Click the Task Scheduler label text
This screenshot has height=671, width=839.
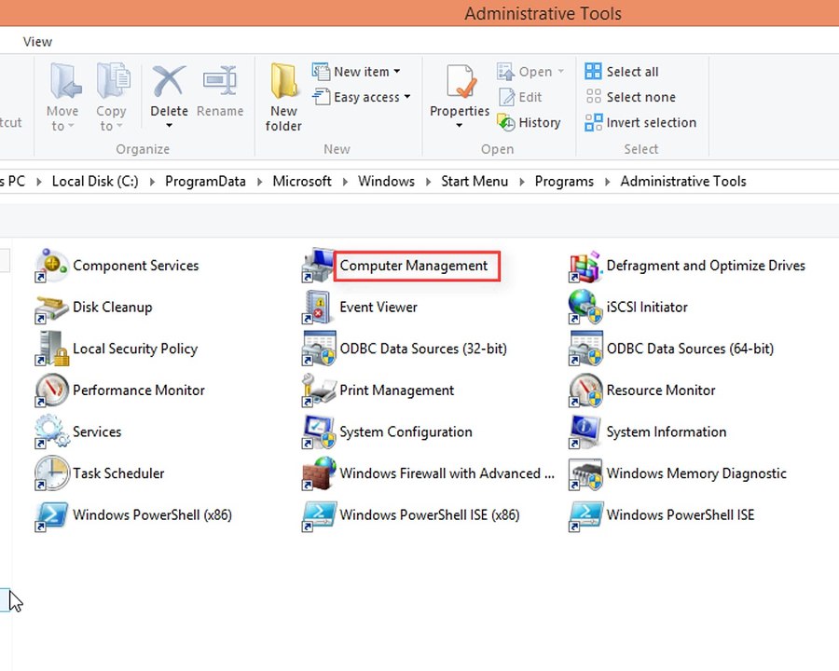(118, 473)
